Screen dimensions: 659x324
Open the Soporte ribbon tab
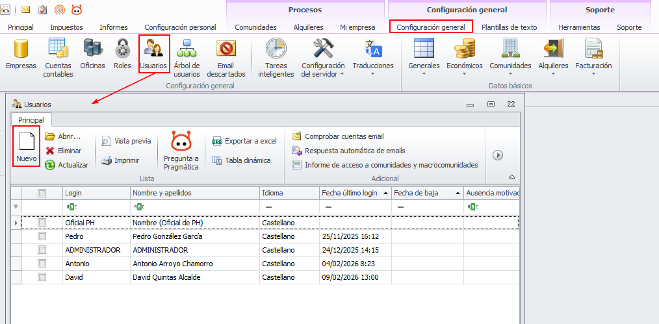[x=629, y=27]
